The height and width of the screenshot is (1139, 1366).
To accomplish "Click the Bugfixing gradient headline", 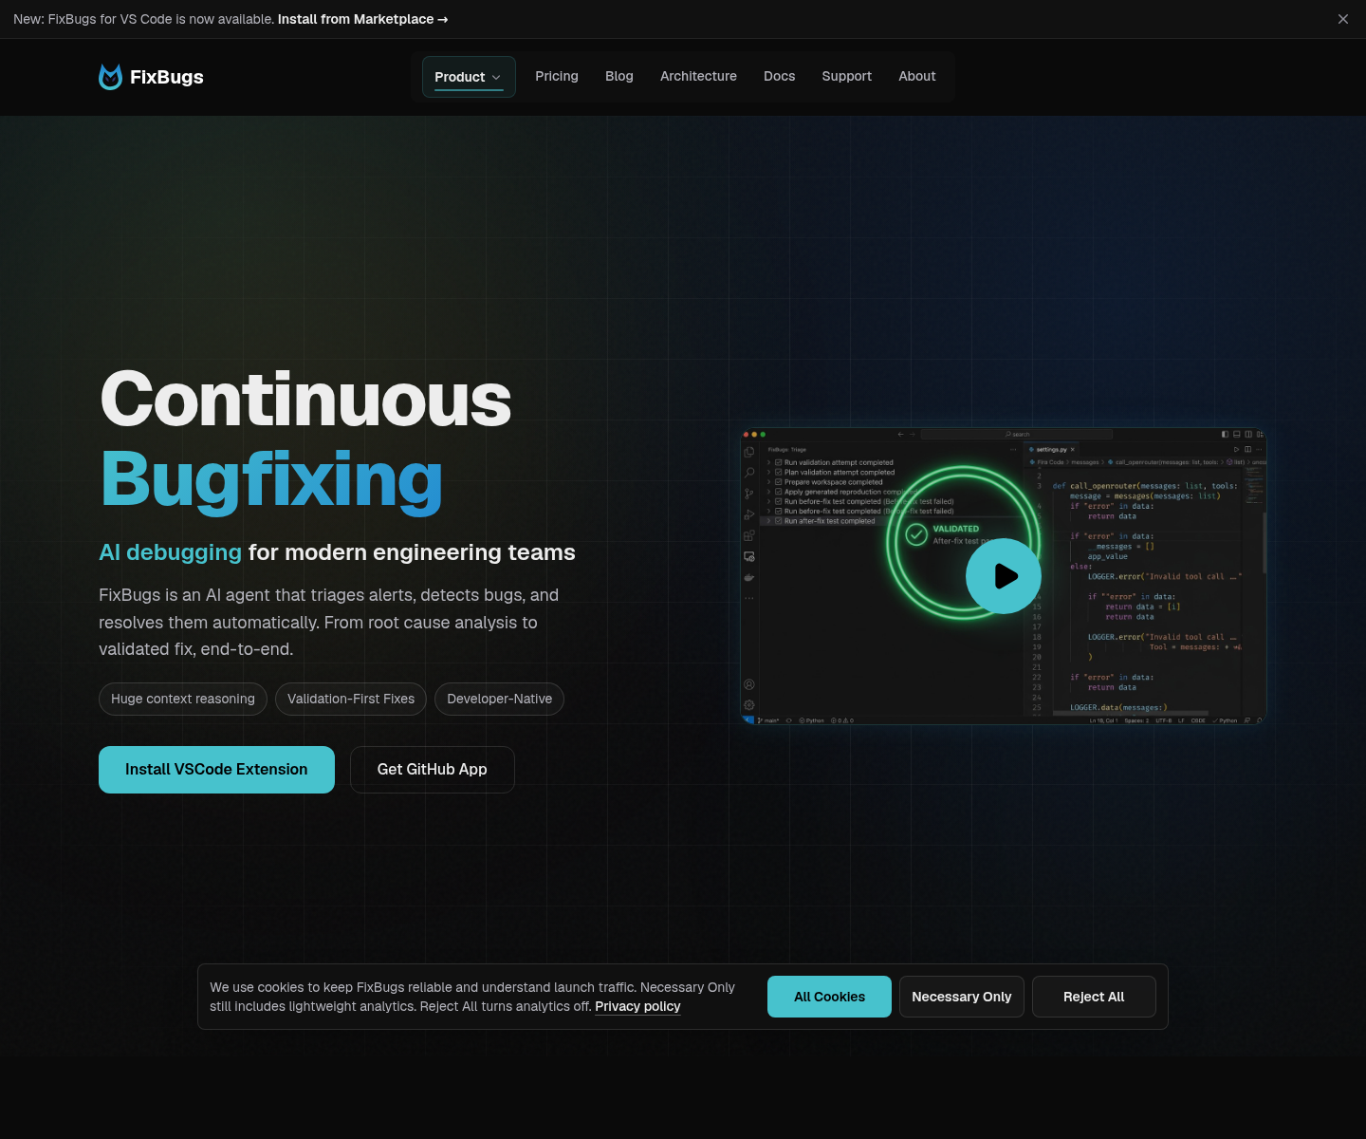I will (271, 480).
